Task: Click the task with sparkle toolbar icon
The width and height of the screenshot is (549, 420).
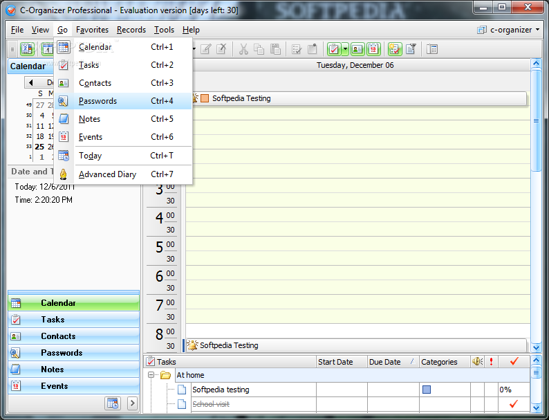Action: point(395,49)
